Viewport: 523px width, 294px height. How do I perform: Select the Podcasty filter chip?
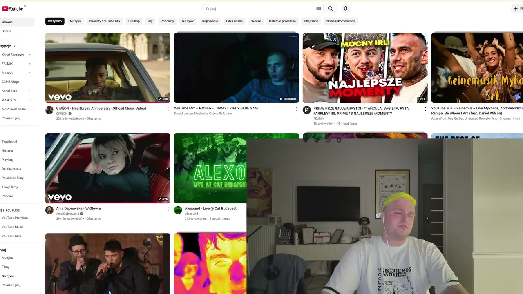click(x=167, y=21)
